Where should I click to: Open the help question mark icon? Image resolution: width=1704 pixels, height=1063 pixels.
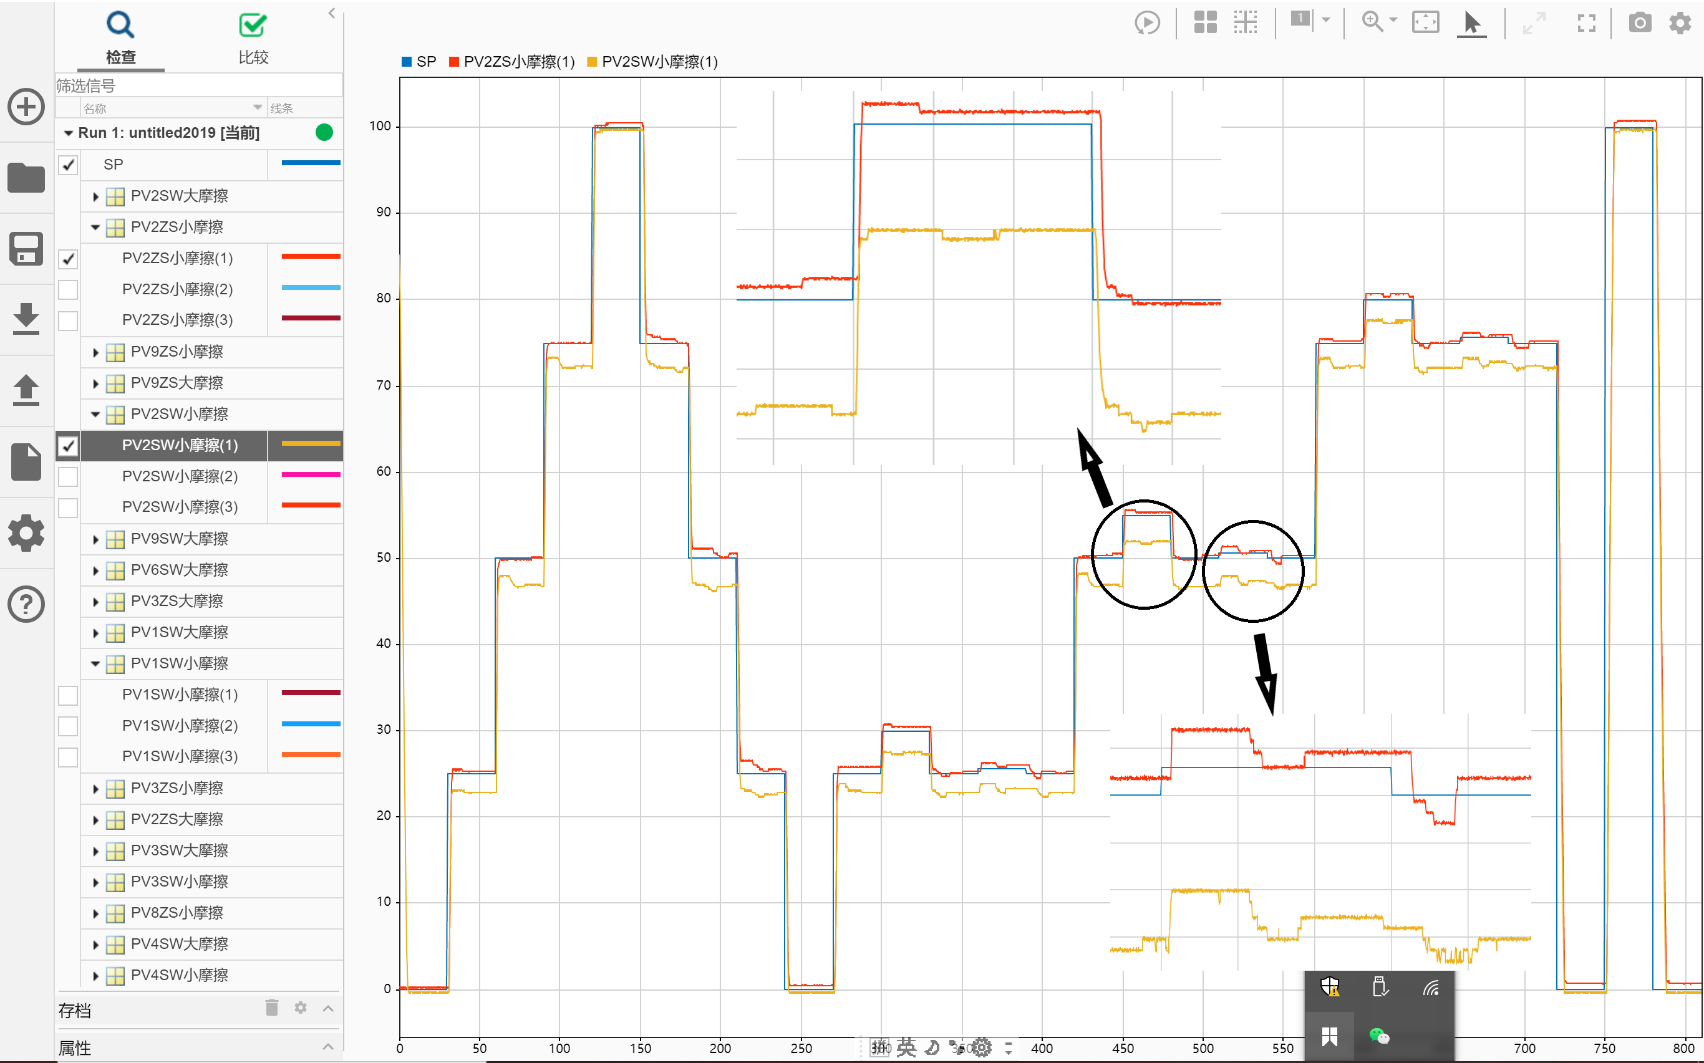click(x=26, y=604)
